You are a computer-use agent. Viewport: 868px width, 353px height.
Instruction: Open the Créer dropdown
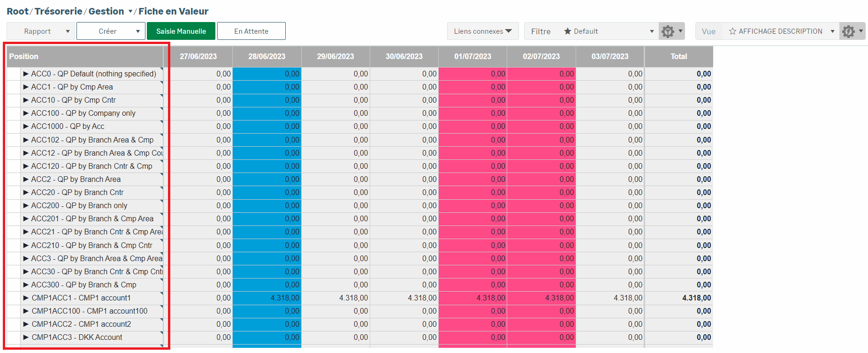click(x=111, y=31)
